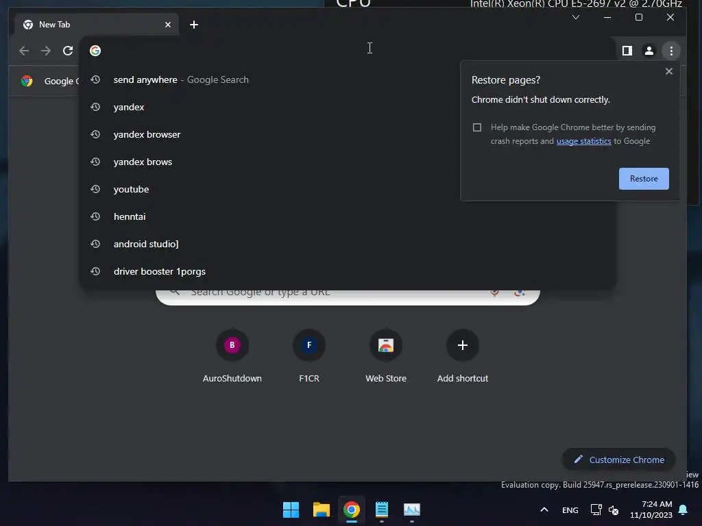Viewport: 702px width, 526px height.
Task: Click history clock icon beside youtube
Action: pyautogui.click(x=95, y=189)
